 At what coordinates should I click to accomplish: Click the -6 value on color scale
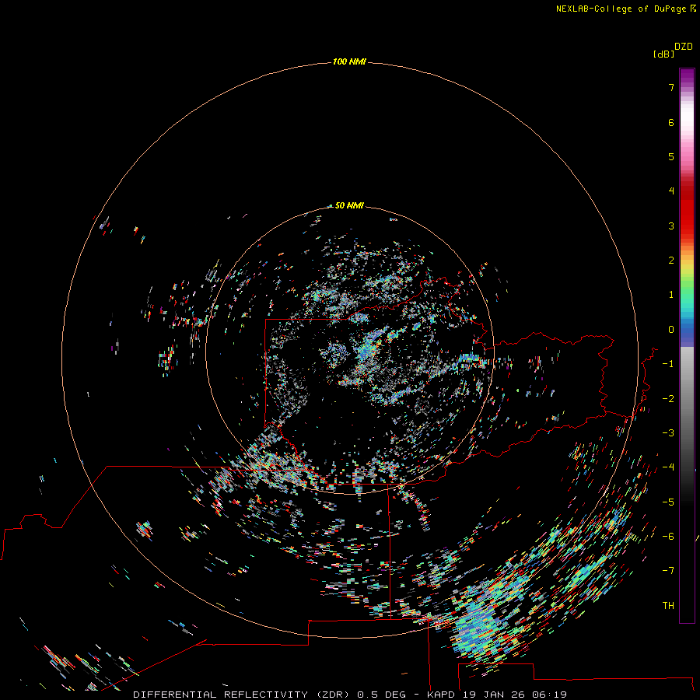tap(668, 537)
